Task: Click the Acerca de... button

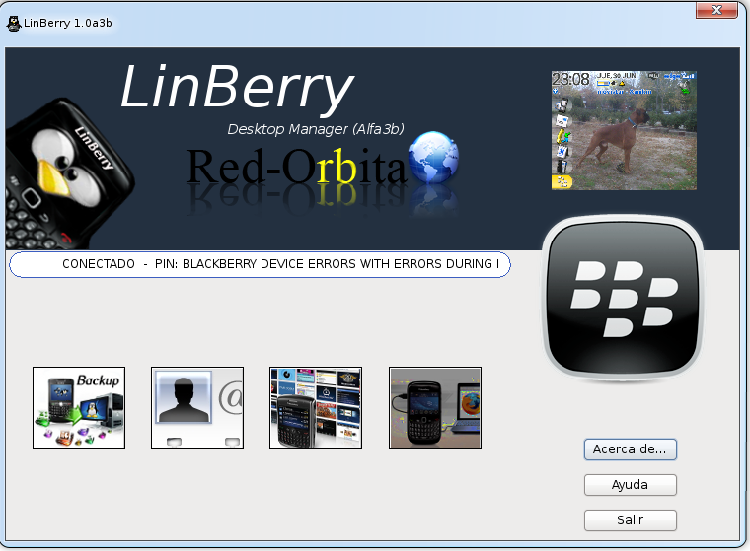Action: (630, 449)
